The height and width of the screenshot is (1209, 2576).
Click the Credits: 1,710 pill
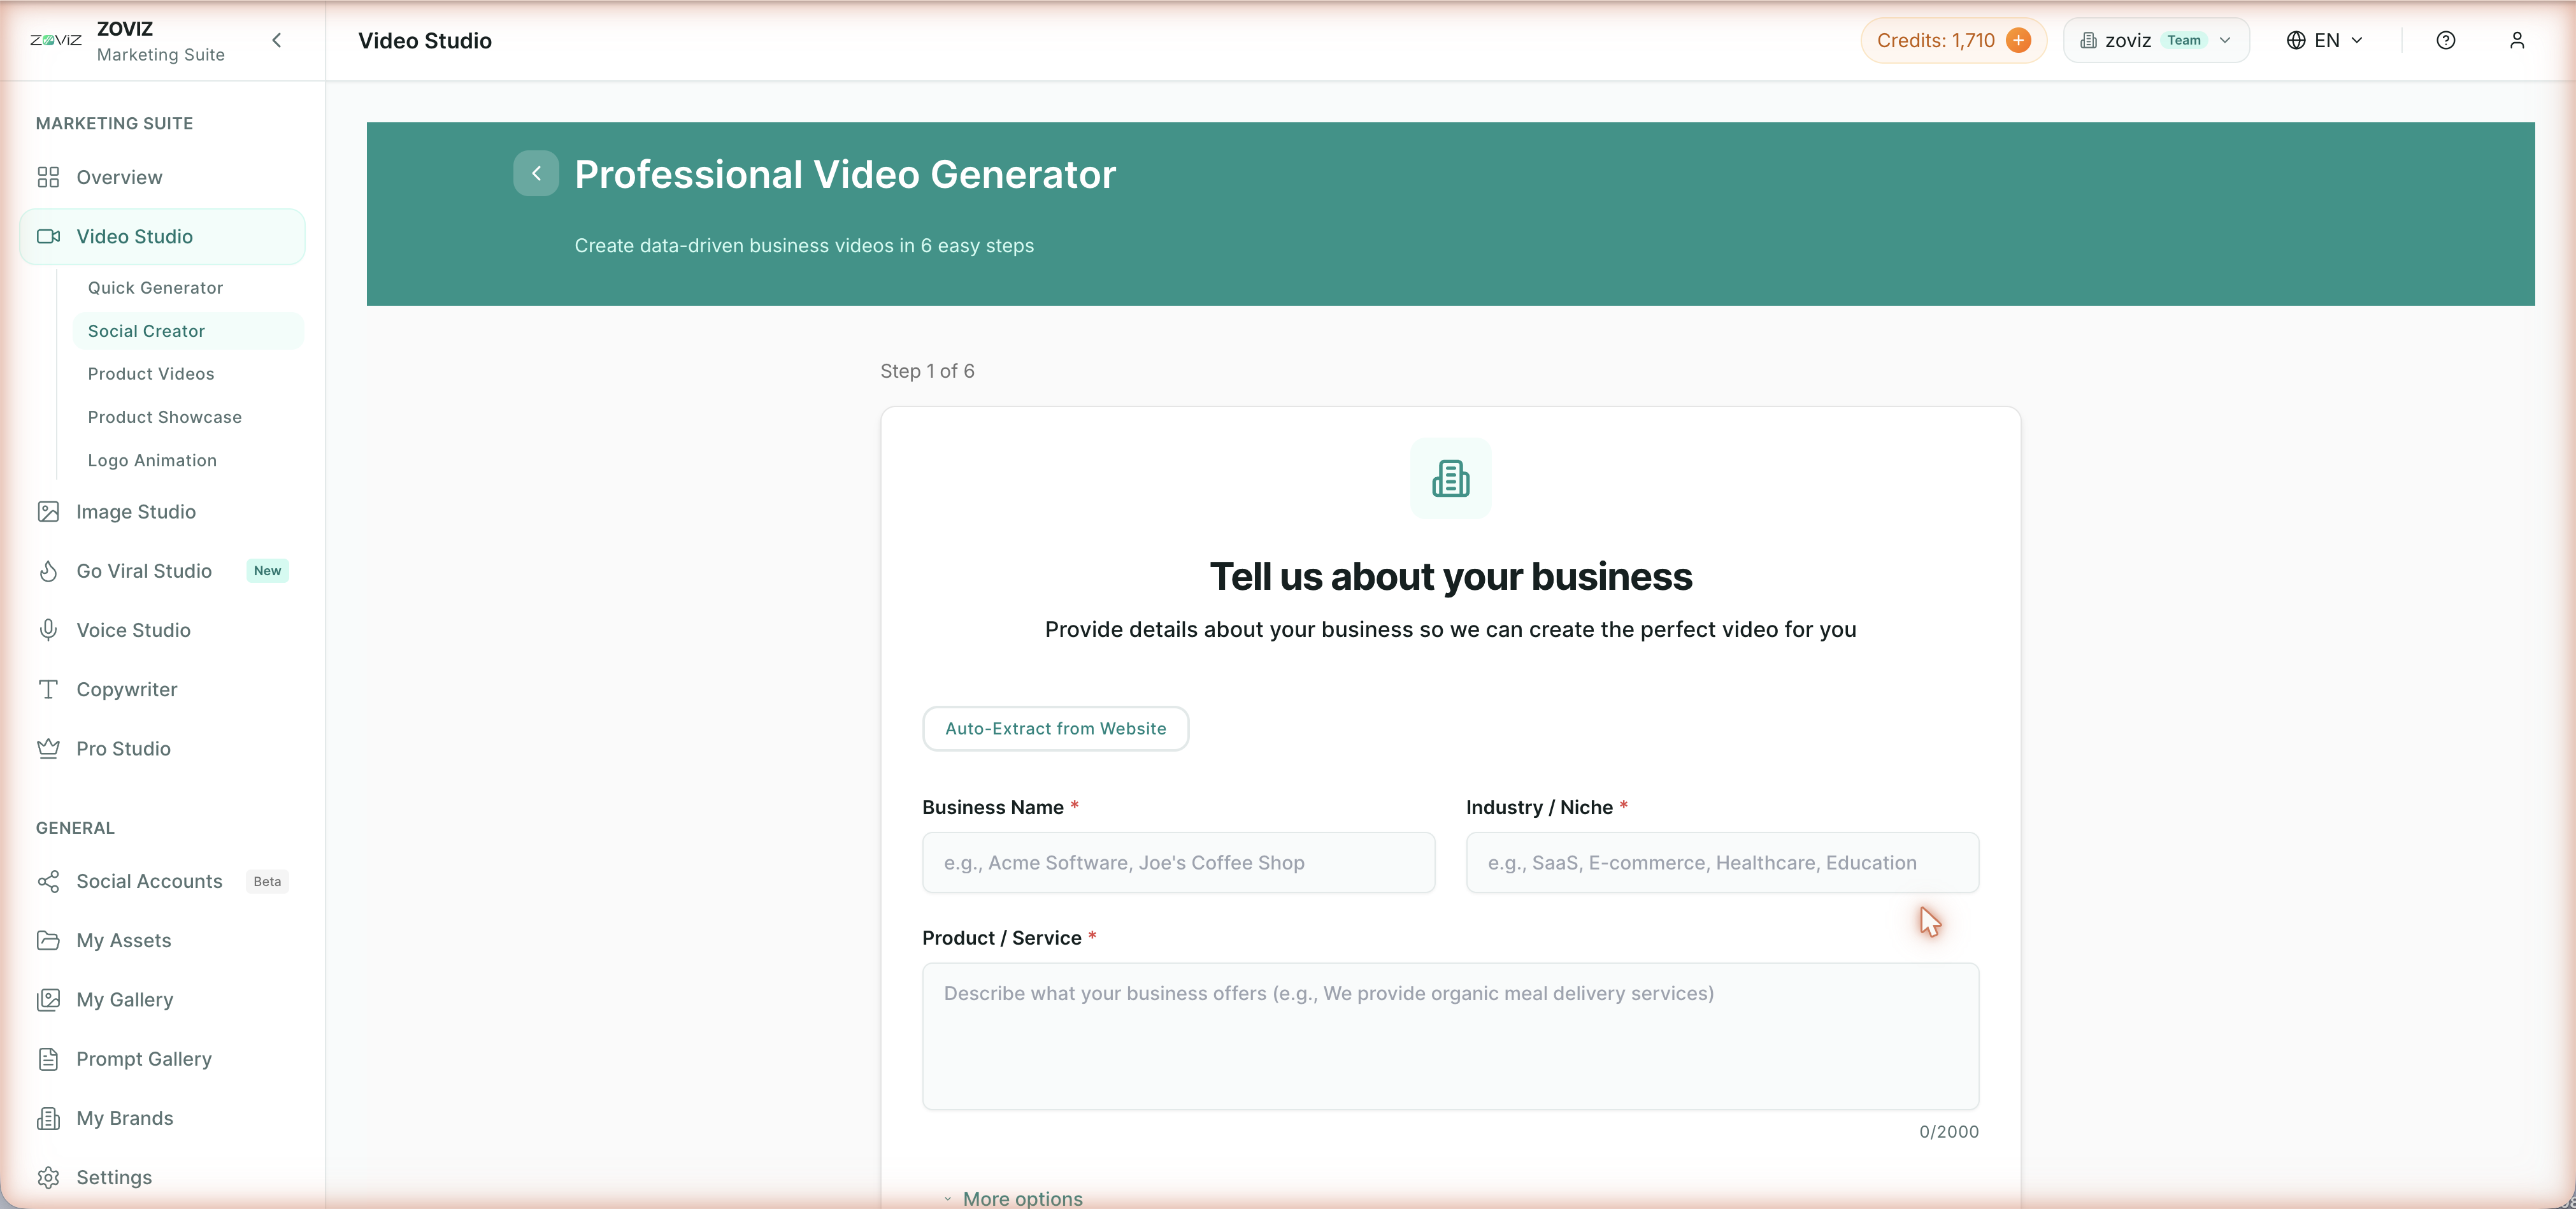click(1953, 40)
